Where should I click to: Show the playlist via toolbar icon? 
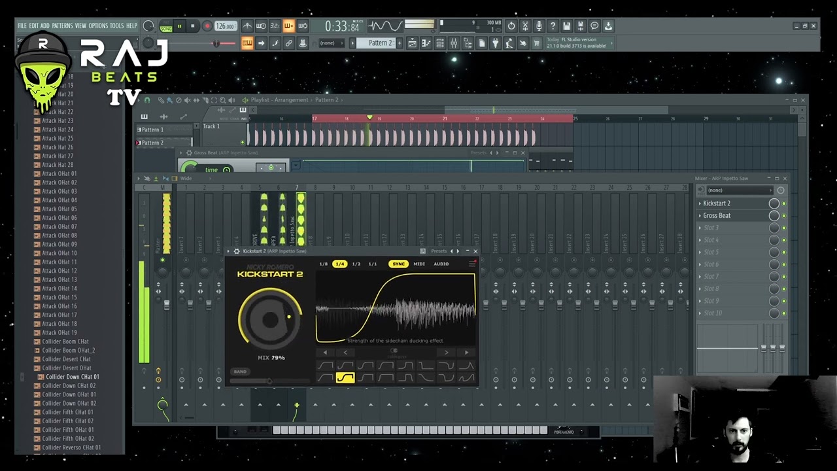tap(412, 43)
